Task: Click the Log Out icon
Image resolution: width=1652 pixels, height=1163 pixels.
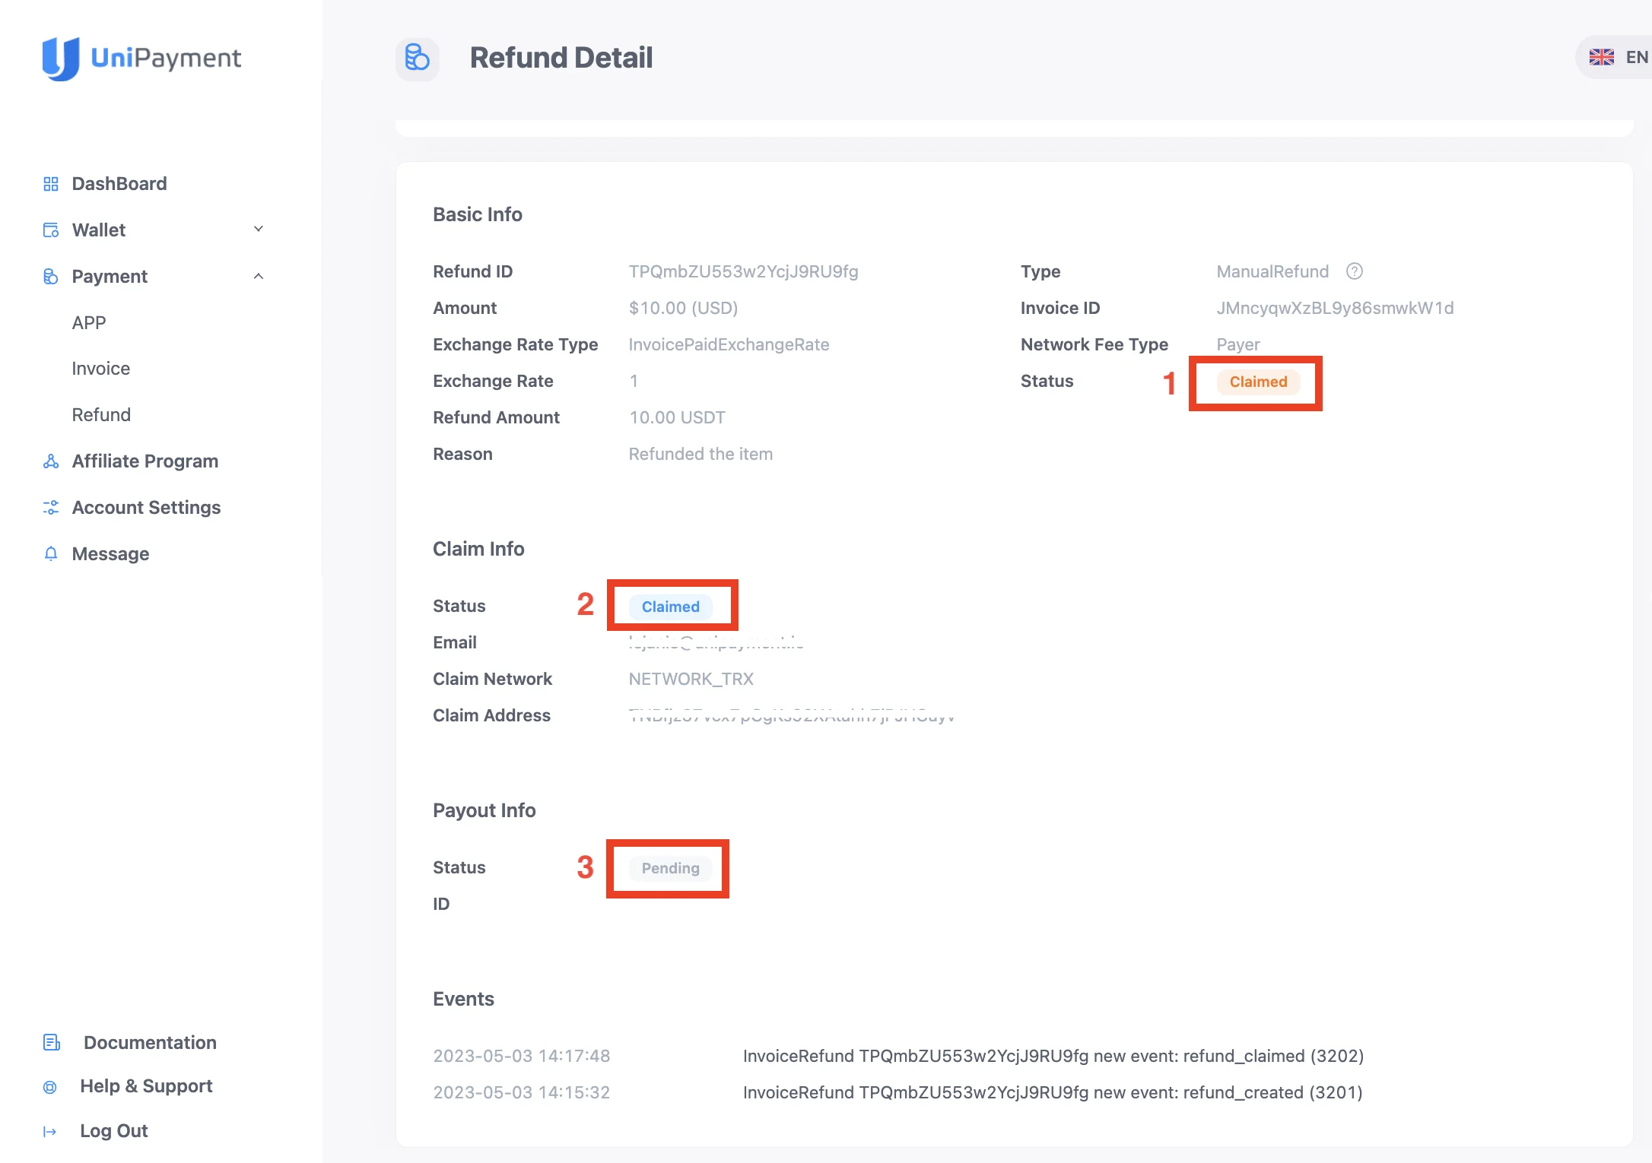Action: [50, 1131]
